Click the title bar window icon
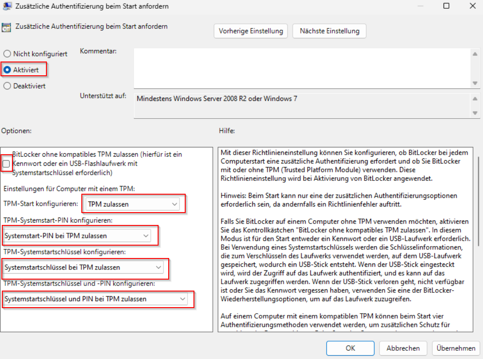The height and width of the screenshot is (359, 483). (x=7, y=6)
